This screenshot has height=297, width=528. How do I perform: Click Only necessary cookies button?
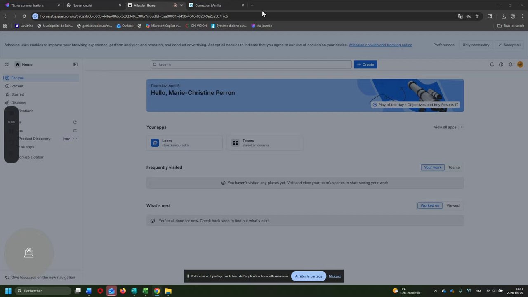click(476, 45)
